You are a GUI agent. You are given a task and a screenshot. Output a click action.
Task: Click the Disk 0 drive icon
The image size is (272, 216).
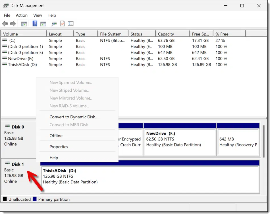click(x=7, y=126)
